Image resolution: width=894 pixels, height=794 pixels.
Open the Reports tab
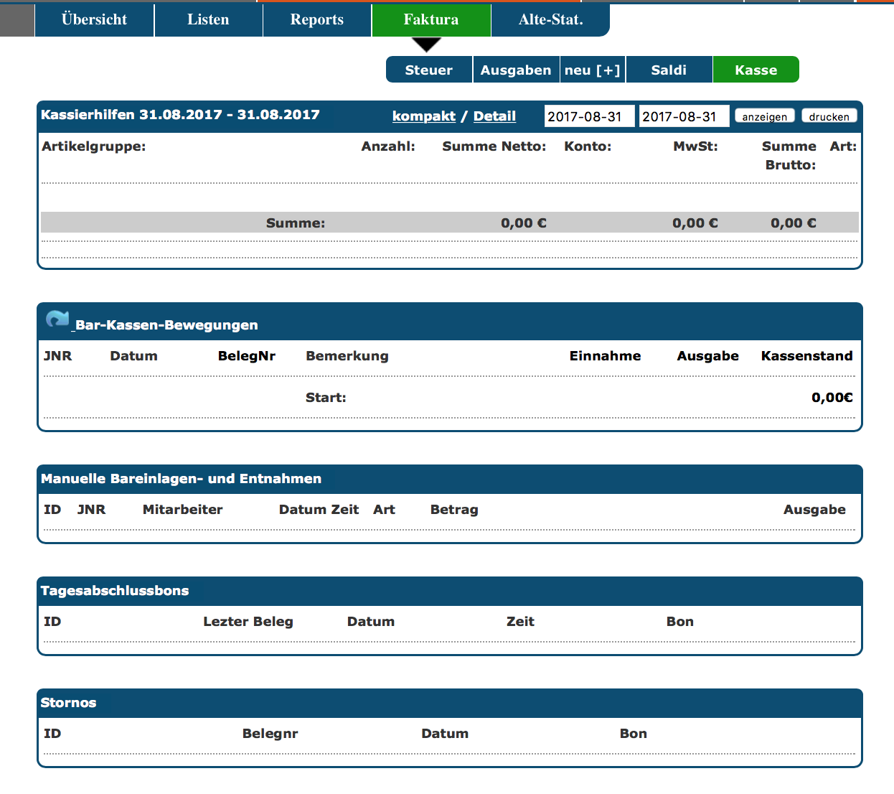(316, 19)
